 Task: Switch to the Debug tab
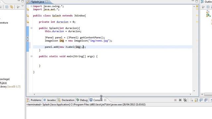click(x=82, y=100)
